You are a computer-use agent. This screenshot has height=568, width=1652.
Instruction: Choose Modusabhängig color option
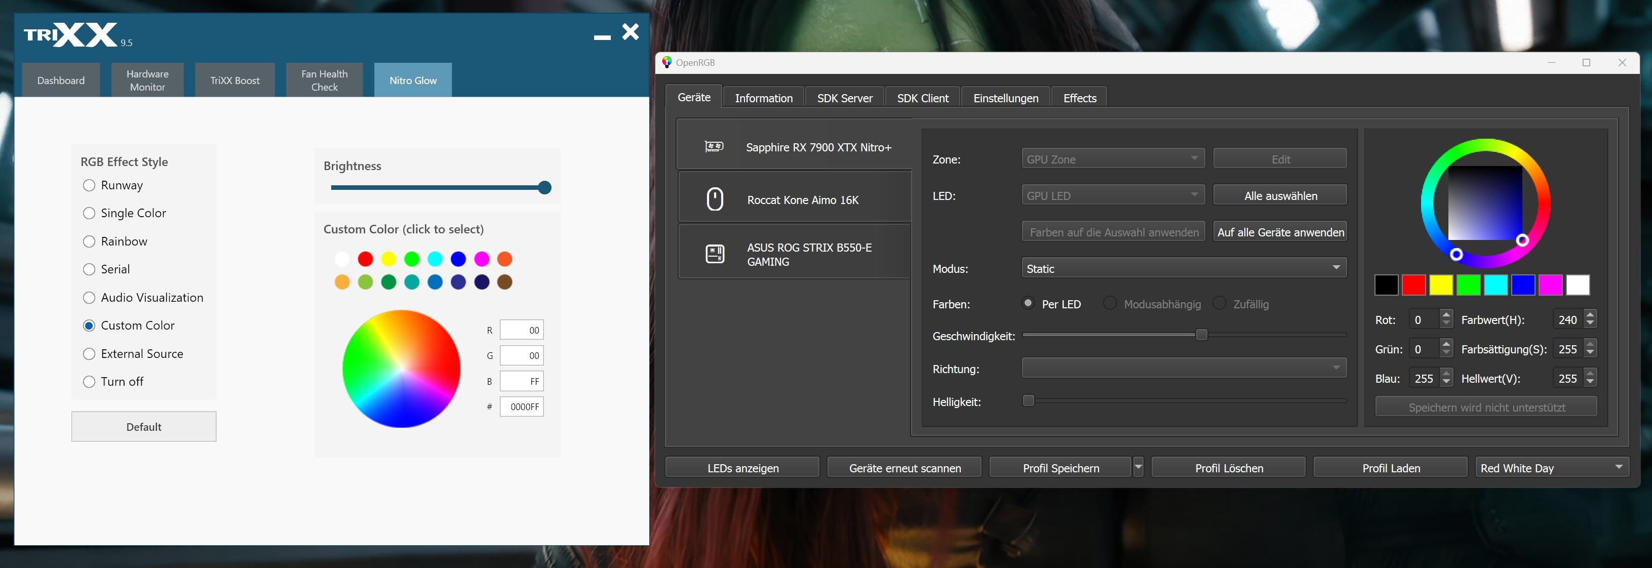click(x=1110, y=303)
